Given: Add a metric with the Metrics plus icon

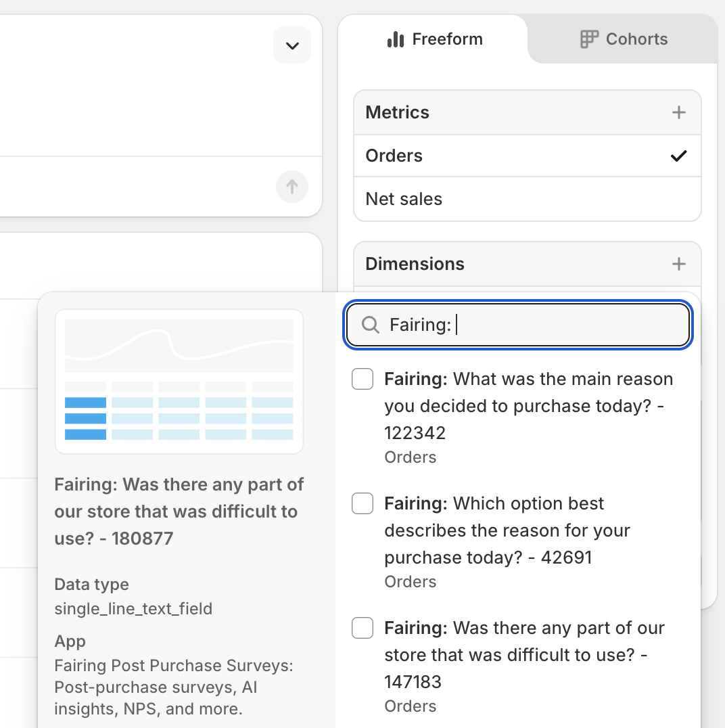Looking at the screenshot, I should coord(678,112).
